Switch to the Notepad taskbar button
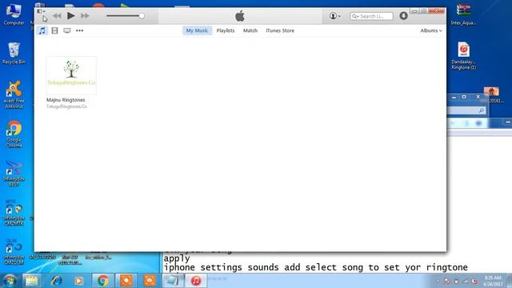 pyautogui.click(x=173, y=281)
